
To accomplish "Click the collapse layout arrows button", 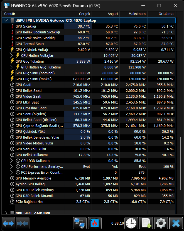I will tap(23, 223).
